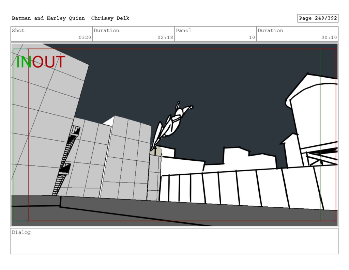349x270 pixels.
Task: Click the 'Shot' label
Action: [18, 30]
